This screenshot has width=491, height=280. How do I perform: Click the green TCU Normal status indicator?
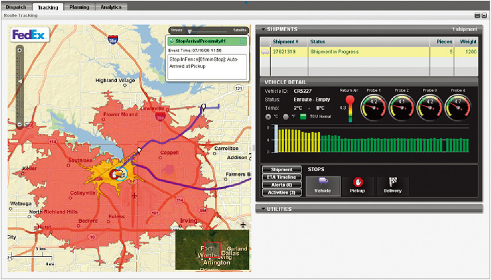303,117
